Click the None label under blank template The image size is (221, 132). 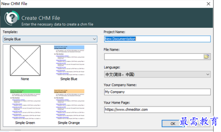click(x=25, y=79)
